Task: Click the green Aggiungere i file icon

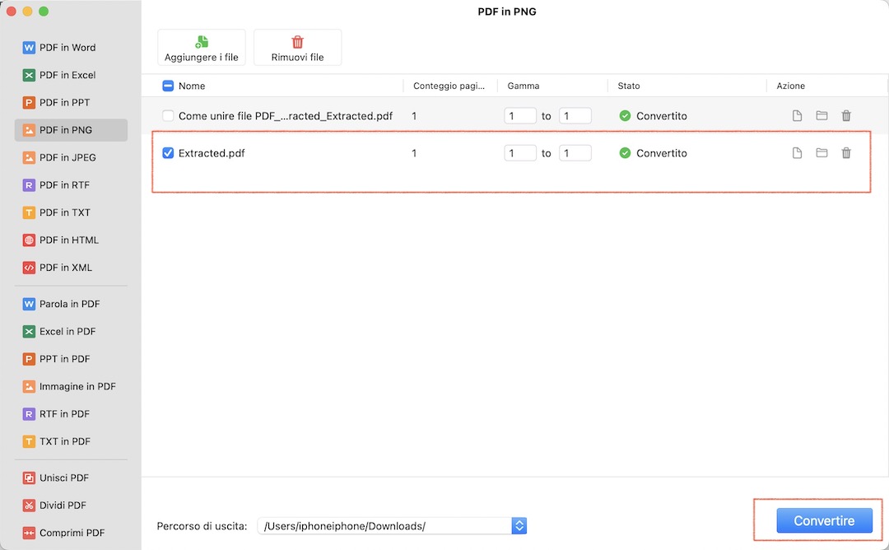Action: 202,42
